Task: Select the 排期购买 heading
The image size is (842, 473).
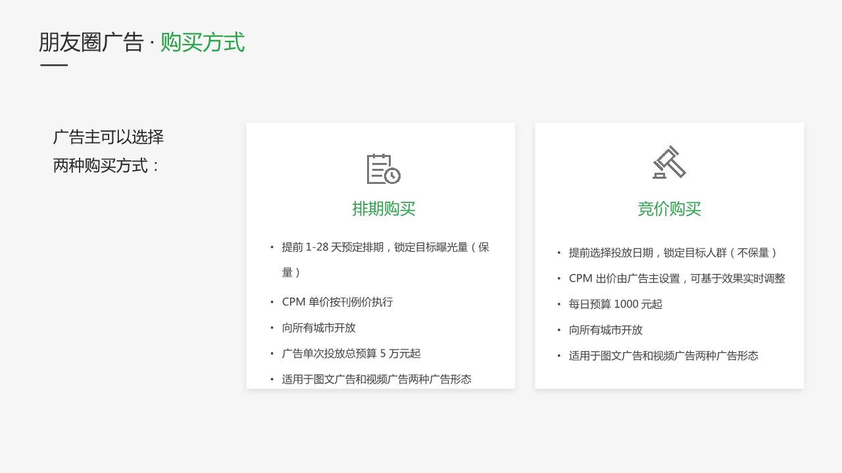Action: click(384, 209)
